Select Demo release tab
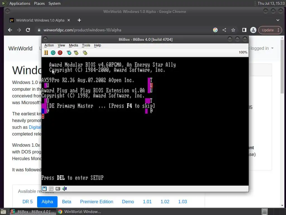This screenshot has width=286, height=215. 128,202
